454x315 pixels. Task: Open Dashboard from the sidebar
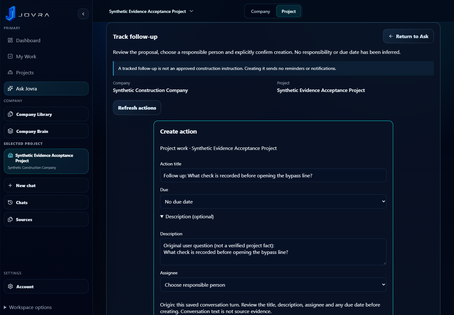click(x=46, y=40)
